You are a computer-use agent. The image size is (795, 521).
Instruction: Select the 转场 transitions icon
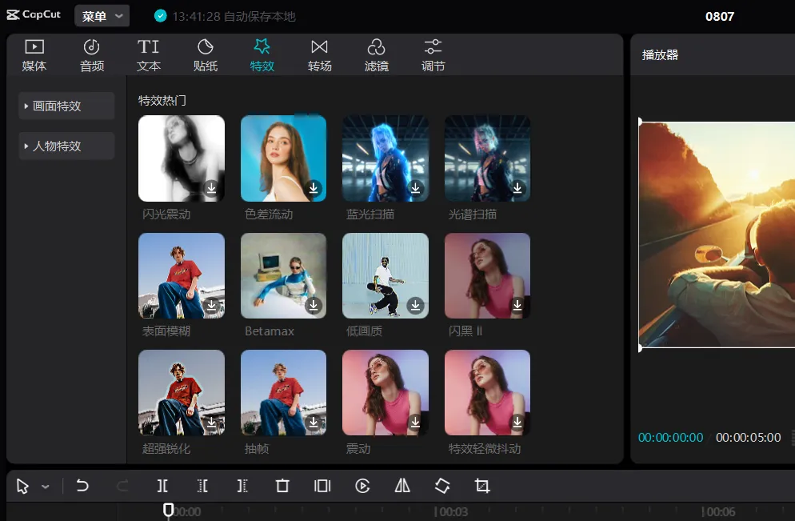point(319,55)
